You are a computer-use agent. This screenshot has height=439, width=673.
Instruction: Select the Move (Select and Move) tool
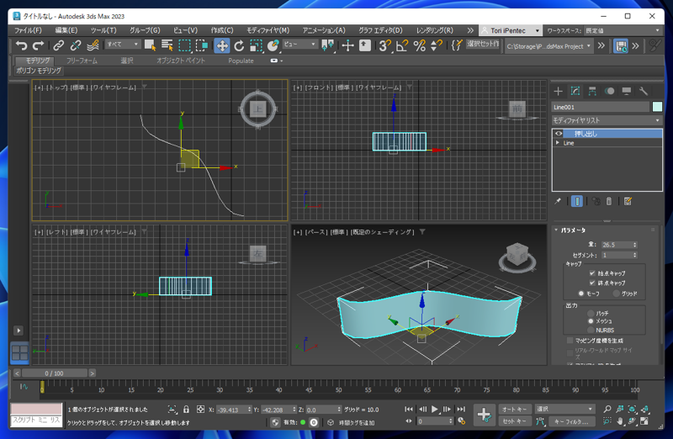point(222,45)
